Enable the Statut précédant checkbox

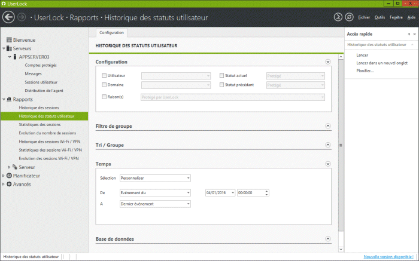click(221, 85)
